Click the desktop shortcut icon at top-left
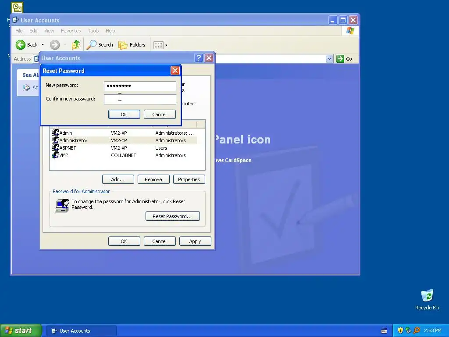 point(17,7)
